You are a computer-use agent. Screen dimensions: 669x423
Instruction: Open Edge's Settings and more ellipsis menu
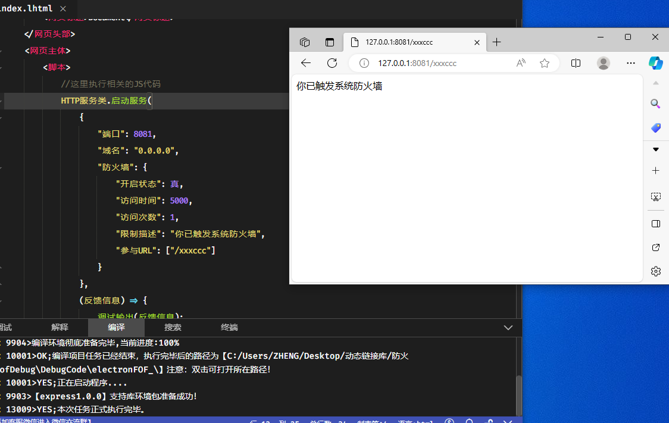630,63
